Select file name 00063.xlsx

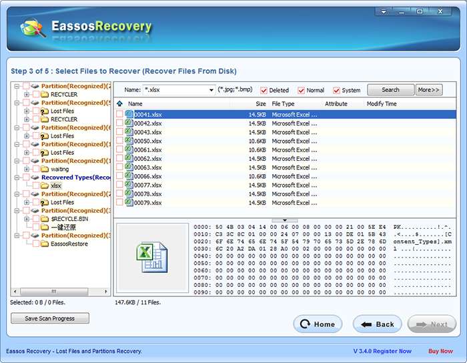(147, 167)
